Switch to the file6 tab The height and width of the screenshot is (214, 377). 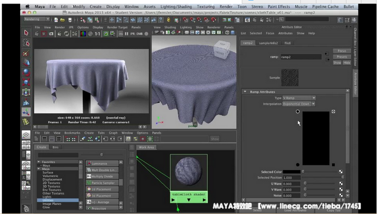coord(288,43)
